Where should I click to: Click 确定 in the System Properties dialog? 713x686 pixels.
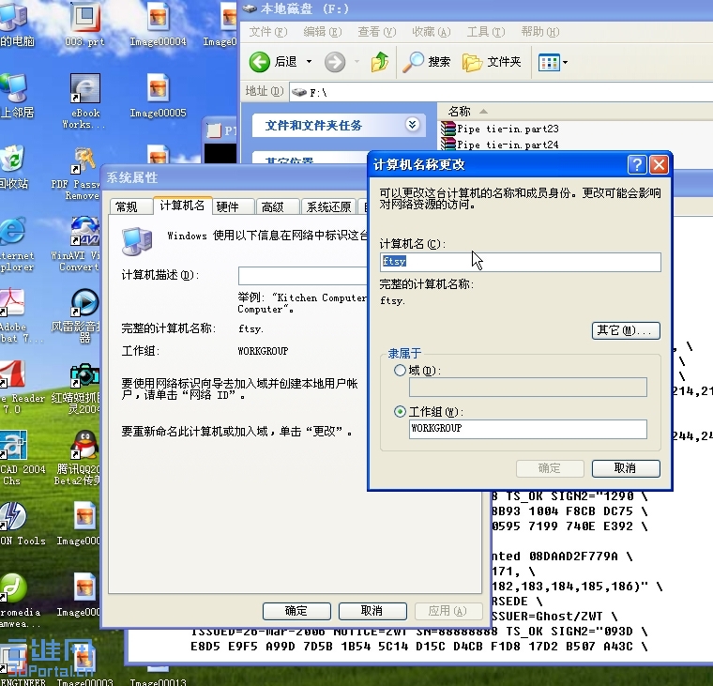(x=296, y=611)
